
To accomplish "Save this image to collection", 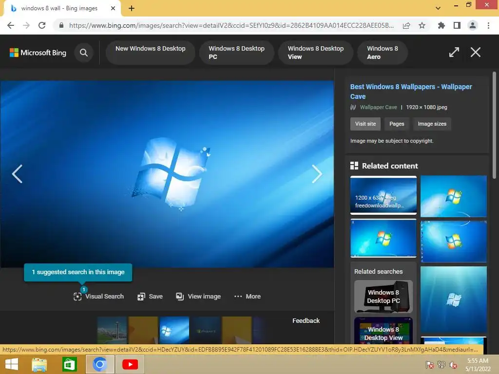I will [x=150, y=297].
